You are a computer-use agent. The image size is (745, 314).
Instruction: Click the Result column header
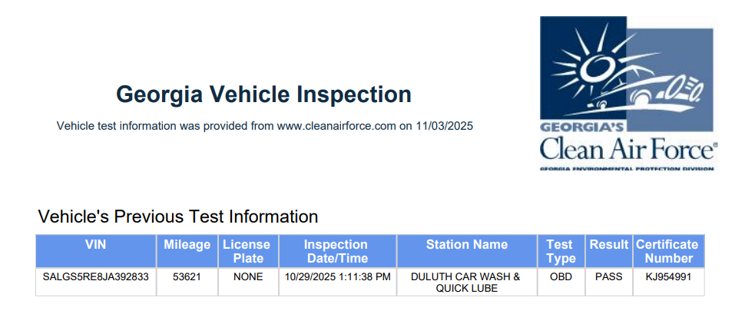609,245
